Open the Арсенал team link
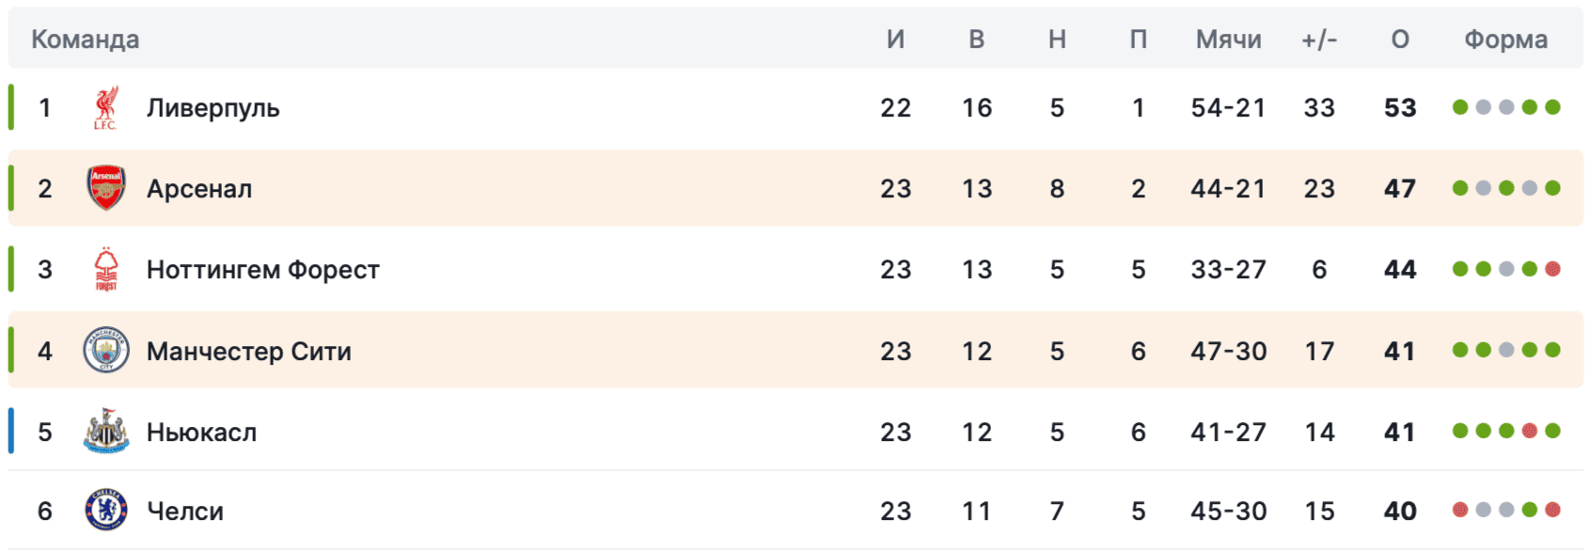The height and width of the screenshot is (551, 1591). point(199,189)
